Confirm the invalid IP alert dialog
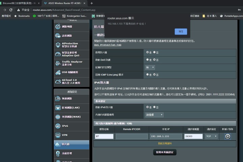Viewport: 243px width, 162px height. click(x=181, y=32)
